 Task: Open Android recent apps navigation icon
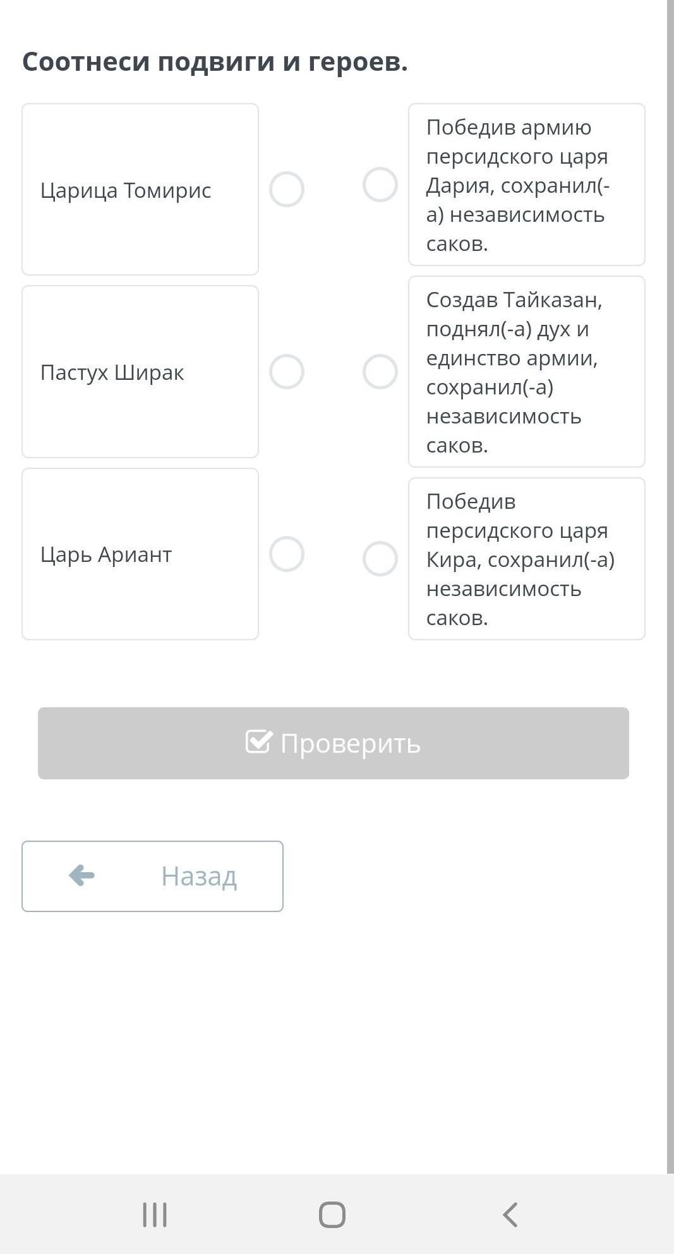(x=155, y=1215)
